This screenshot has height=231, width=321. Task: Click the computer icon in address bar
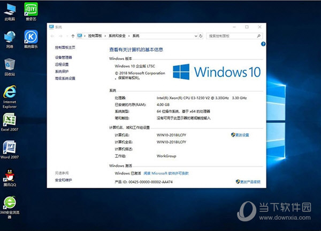click(x=80, y=36)
